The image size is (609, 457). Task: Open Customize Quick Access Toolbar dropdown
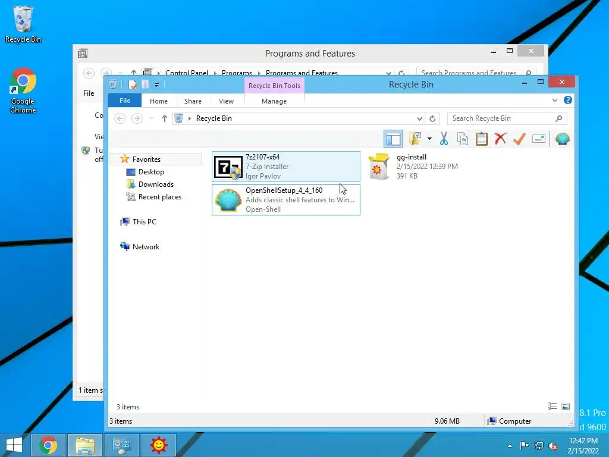pyautogui.click(x=156, y=84)
